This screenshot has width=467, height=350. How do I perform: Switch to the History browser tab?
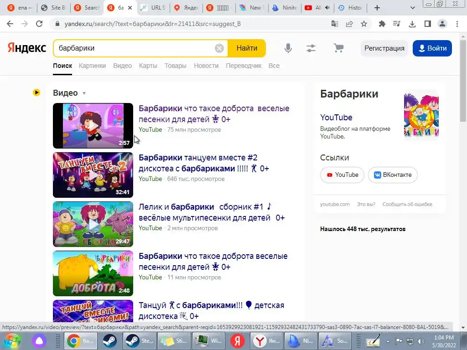(351, 8)
